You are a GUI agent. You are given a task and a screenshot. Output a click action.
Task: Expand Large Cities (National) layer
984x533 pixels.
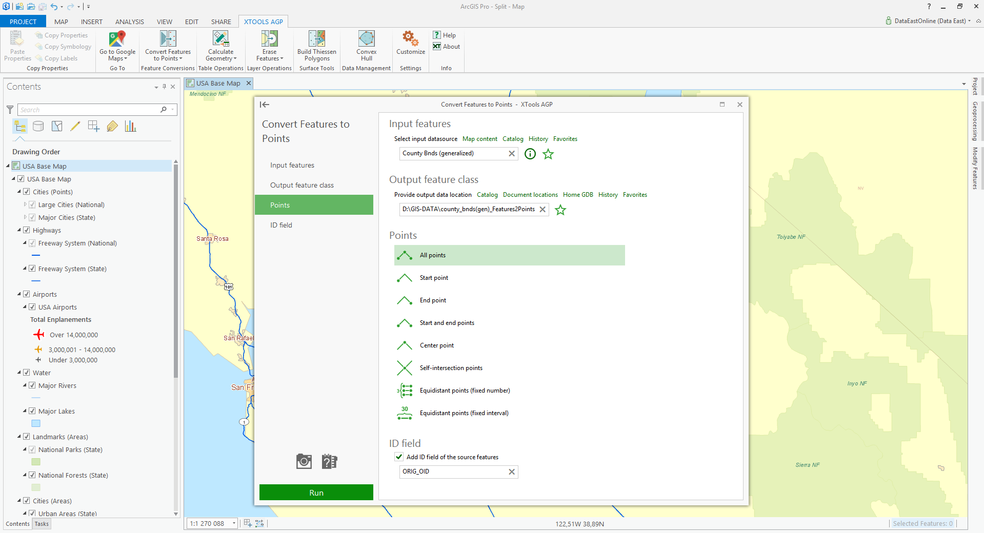(x=25, y=204)
